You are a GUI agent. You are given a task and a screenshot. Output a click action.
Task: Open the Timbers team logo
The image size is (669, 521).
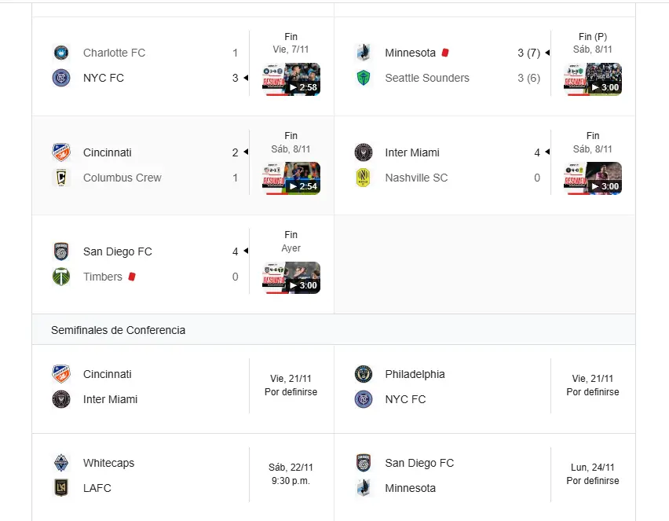tap(60, 277)
